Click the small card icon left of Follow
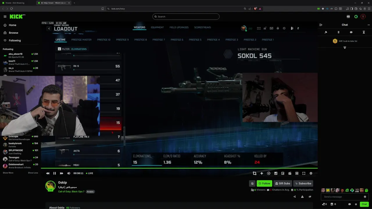This screenshot has width=372, height=209. point(252,183)
